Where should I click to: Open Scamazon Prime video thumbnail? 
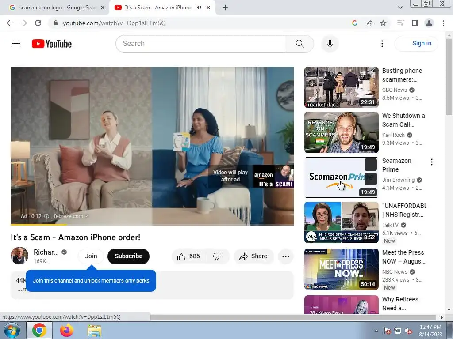click(x=341, y=177)
